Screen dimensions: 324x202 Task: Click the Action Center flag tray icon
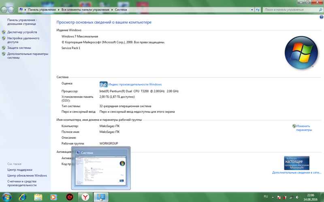pyautogui.click(x=279, y=198)
